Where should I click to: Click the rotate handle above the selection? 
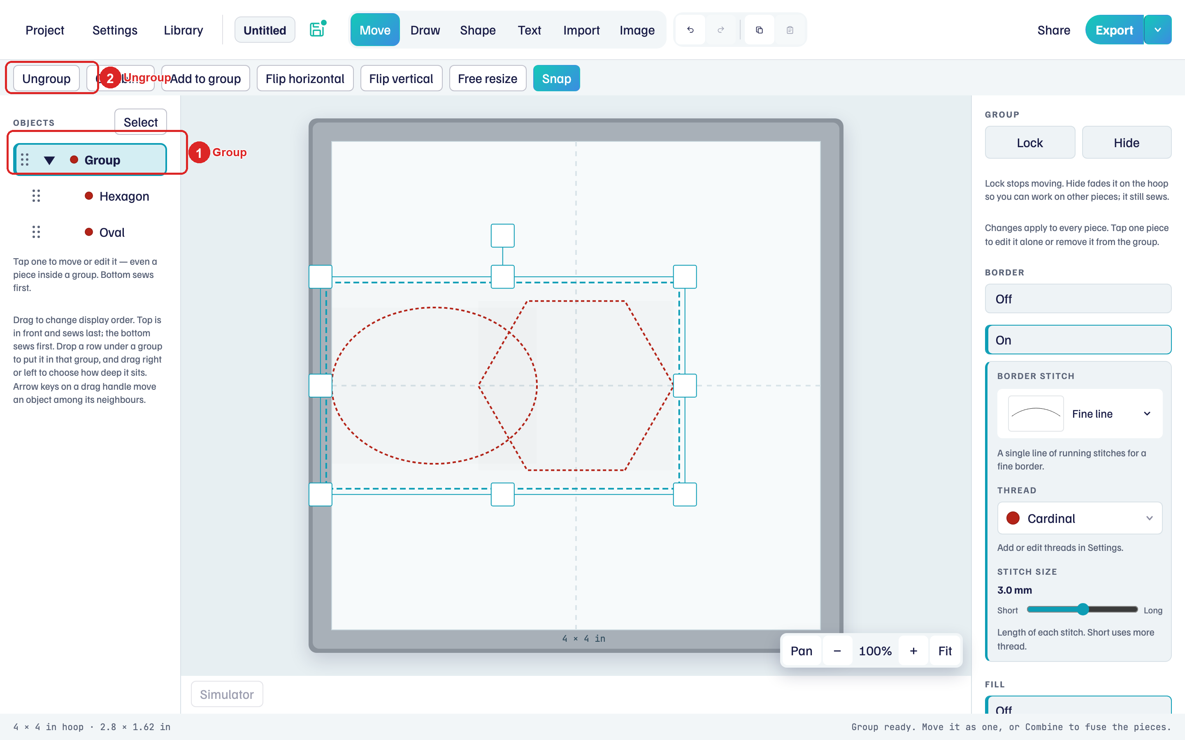pyautogui.click(x=502, y=236)
